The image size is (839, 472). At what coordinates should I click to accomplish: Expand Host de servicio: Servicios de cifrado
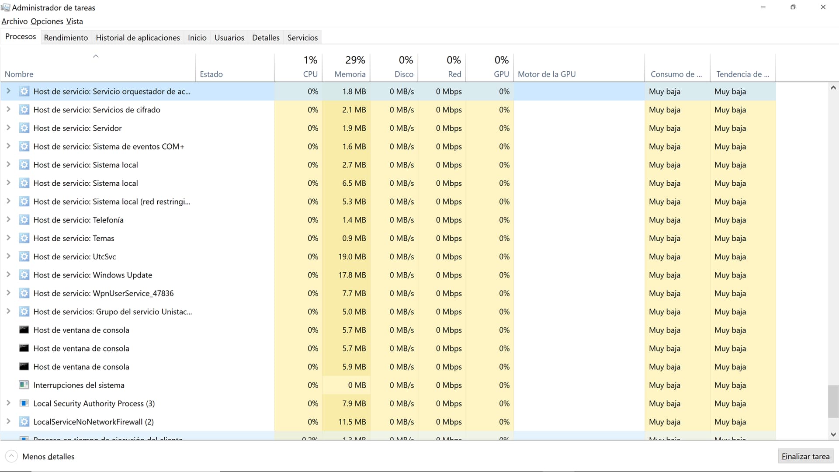tap(8, 109)
